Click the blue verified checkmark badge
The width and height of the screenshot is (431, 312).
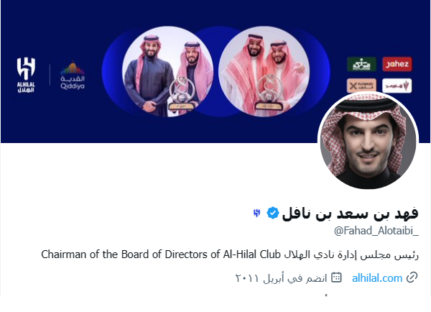click(x=273, y=213)
